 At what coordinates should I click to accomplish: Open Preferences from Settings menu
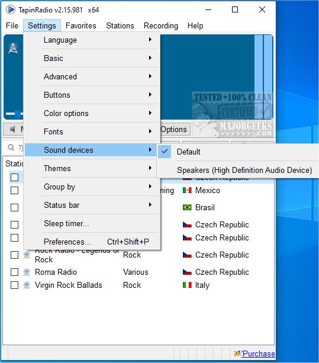click(x=92, y=242)
